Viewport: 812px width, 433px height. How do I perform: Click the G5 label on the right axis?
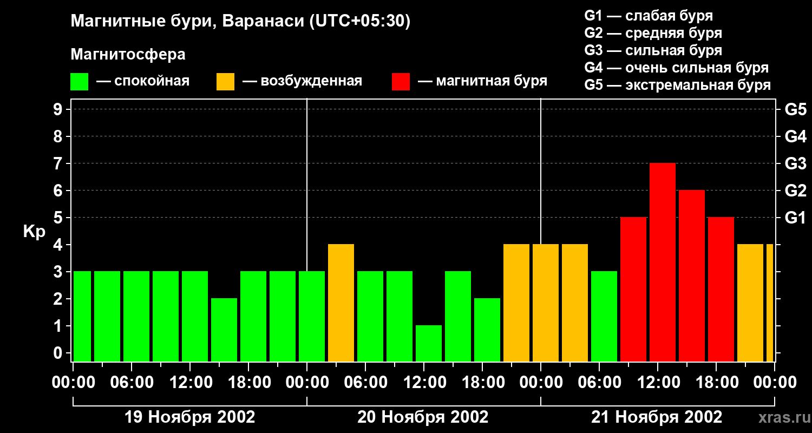[795, 109]
